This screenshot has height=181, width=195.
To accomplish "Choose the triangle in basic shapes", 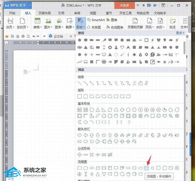I will pyautogui.click(x=98, y=110).
